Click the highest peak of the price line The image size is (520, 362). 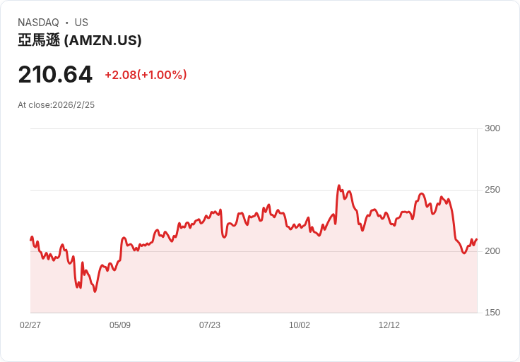coord(339,186)
